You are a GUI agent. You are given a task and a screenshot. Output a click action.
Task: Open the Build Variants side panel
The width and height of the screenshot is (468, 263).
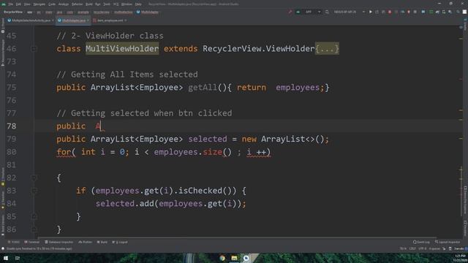pos(3,225)
